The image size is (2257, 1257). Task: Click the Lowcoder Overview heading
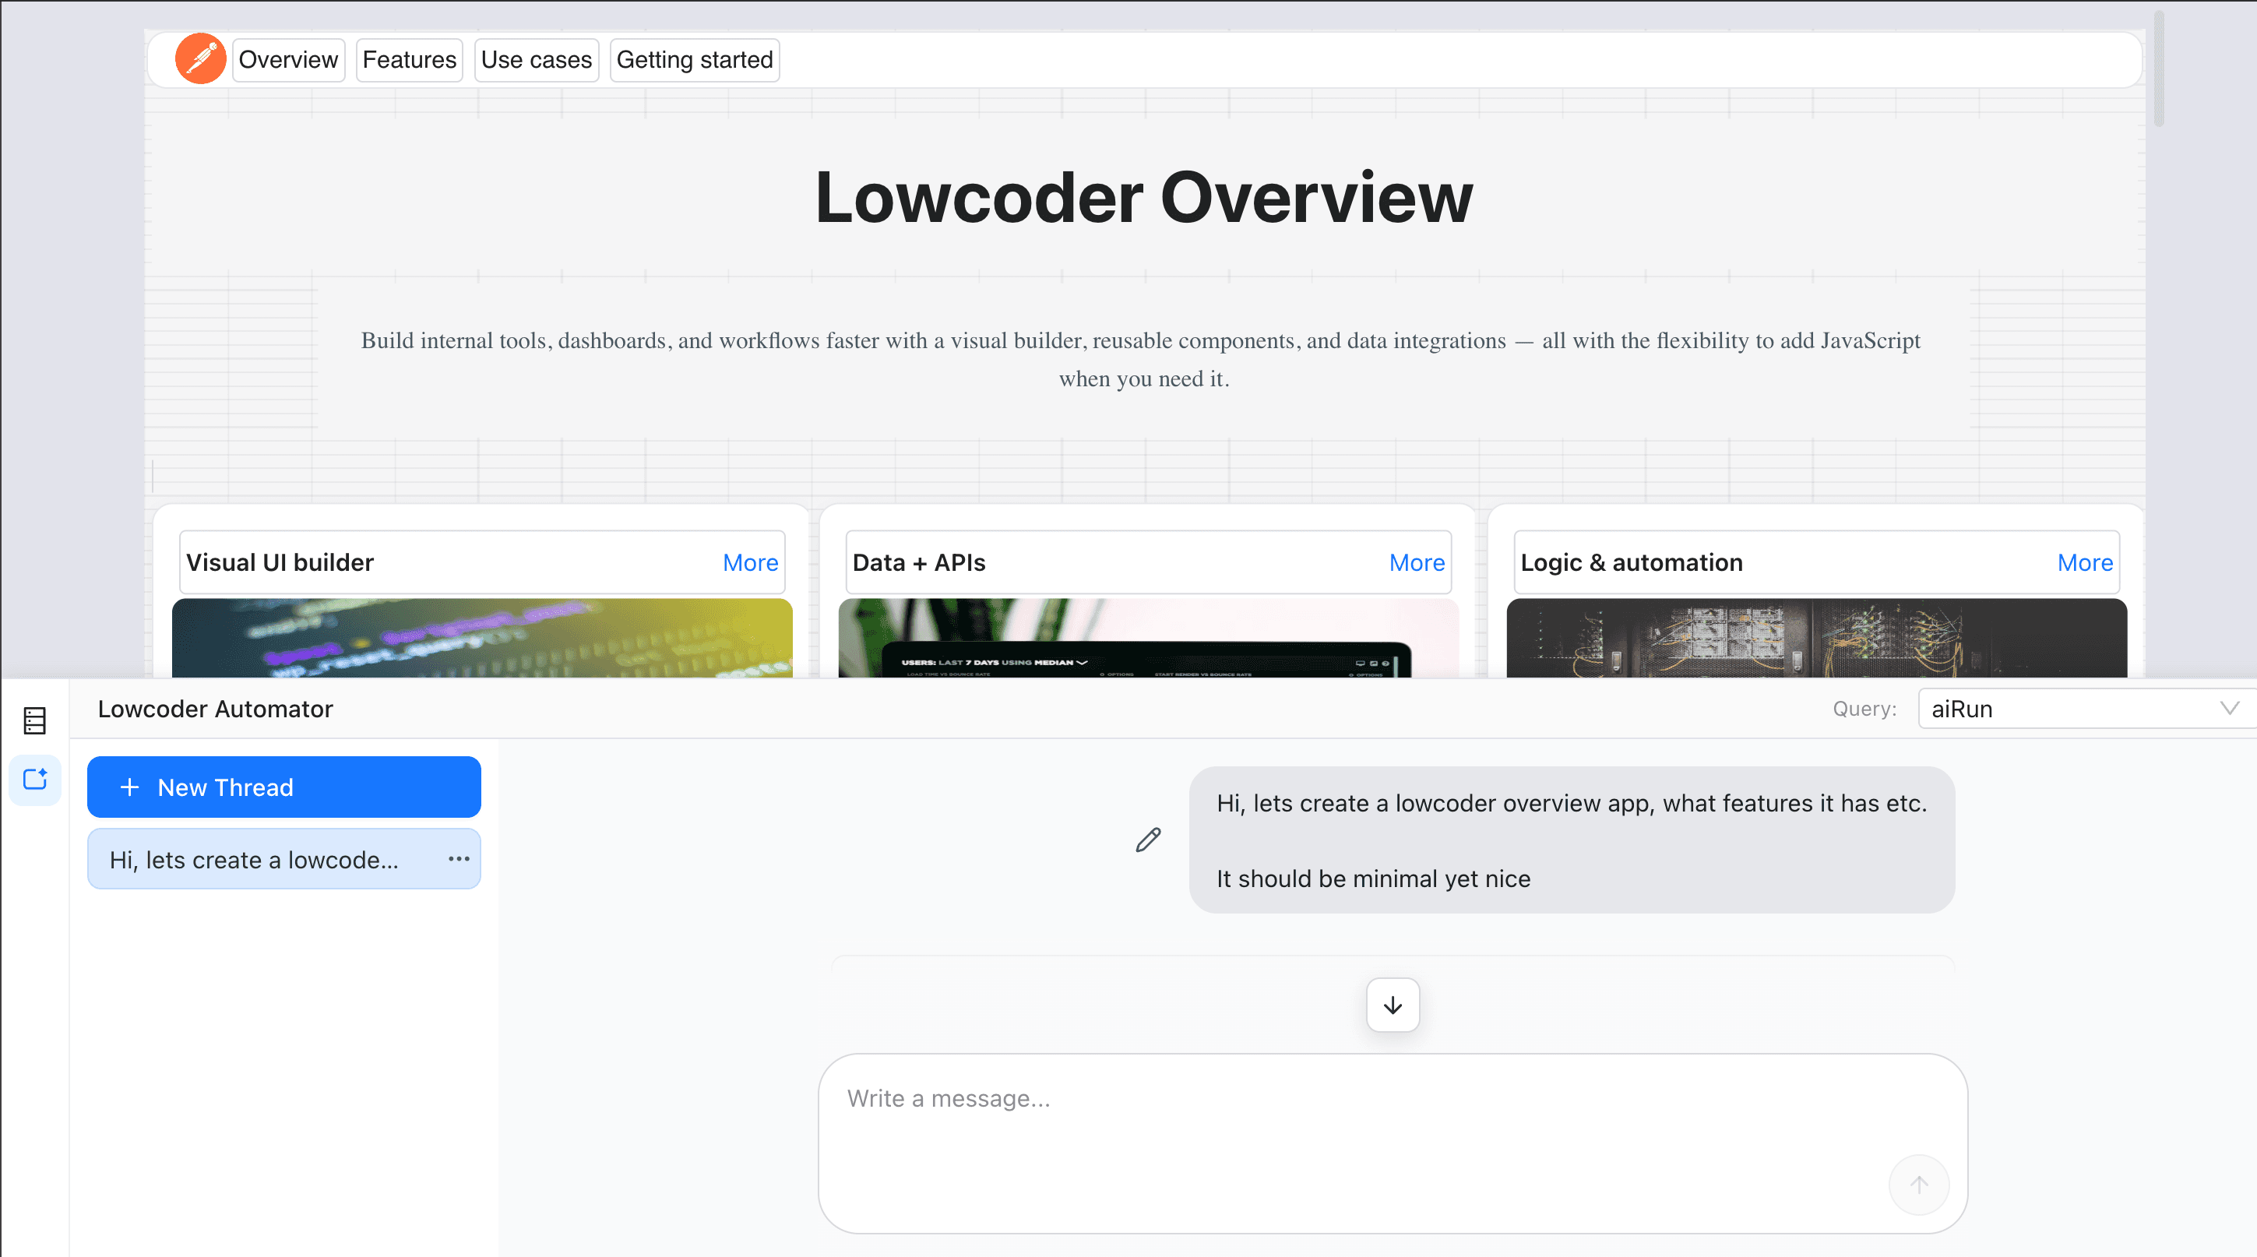[x=1143, y=197]
